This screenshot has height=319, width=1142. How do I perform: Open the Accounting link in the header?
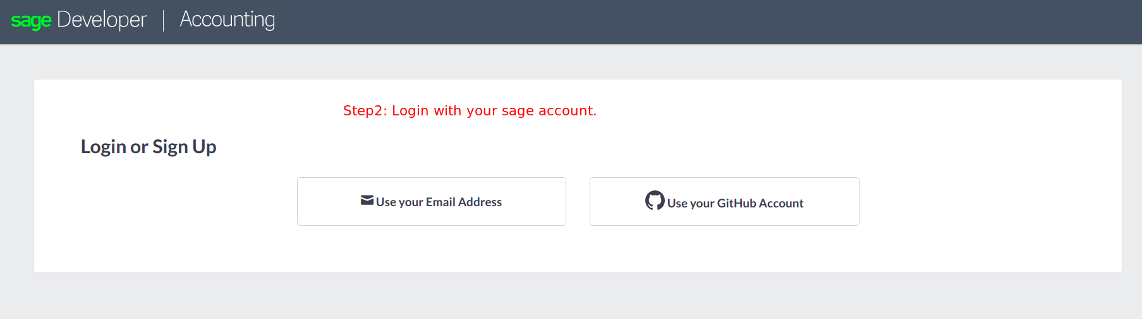(228, 20)
